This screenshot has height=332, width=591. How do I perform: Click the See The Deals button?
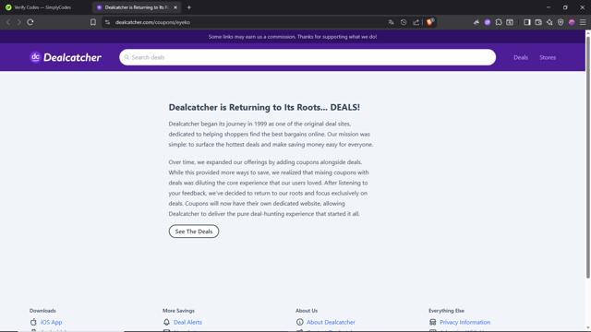pyautogui.click(x=194, y=231)
